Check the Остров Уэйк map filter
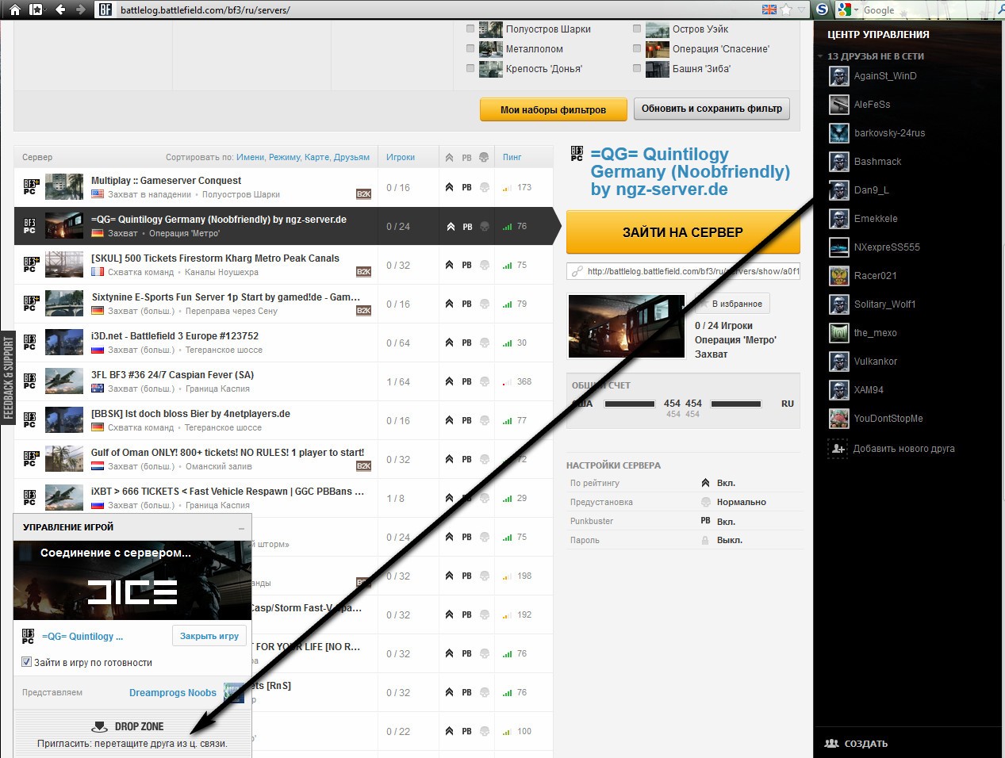 point(637,29)
